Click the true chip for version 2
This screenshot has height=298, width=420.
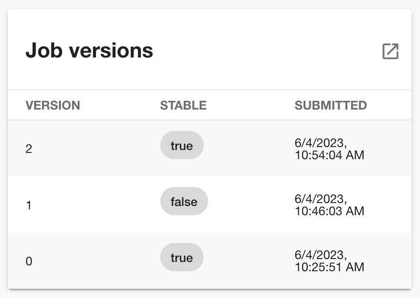point(182,146)
